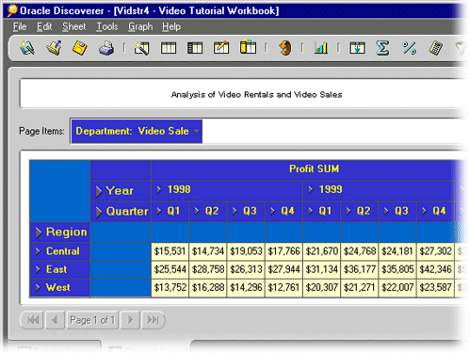Click the orange refresh arrow icon

click(285, 48)
